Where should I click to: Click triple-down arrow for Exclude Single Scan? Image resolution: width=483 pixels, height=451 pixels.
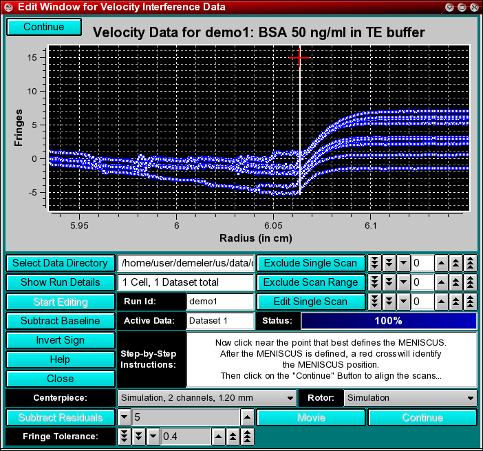point(374,263)
